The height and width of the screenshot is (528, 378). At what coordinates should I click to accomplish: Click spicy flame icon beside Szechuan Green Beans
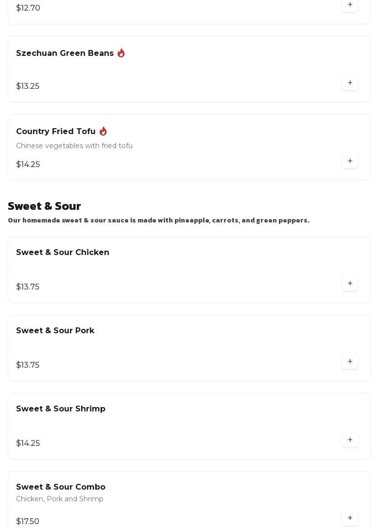[121, 53]
